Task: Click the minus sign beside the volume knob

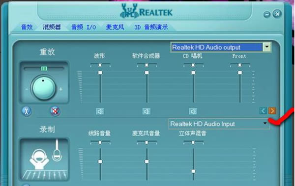Action: (x=27, y=89)
